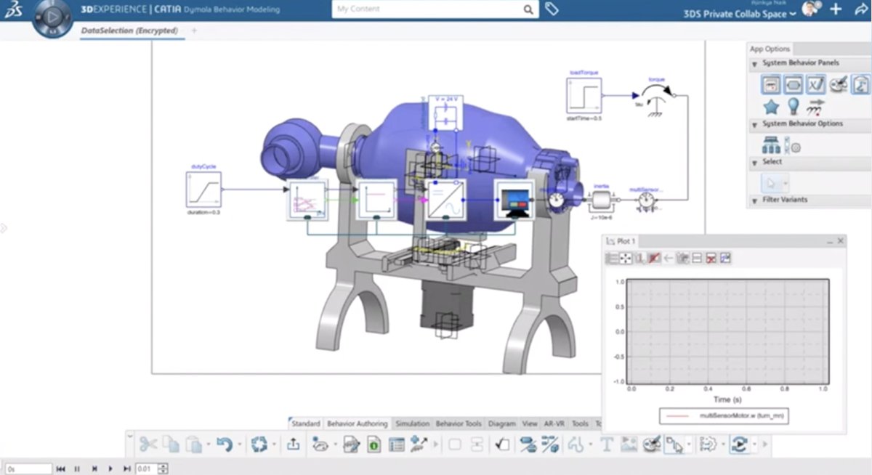Click the insert image icon in toolbar
The image size is (872, 475).
click(x=629, y=444)
